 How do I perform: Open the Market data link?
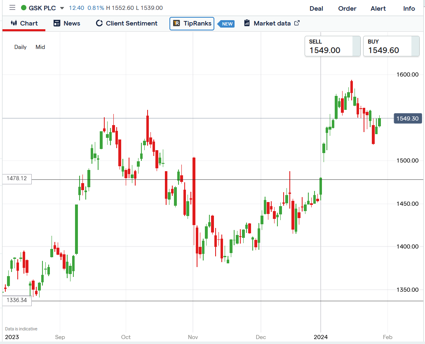click(272, 23)
